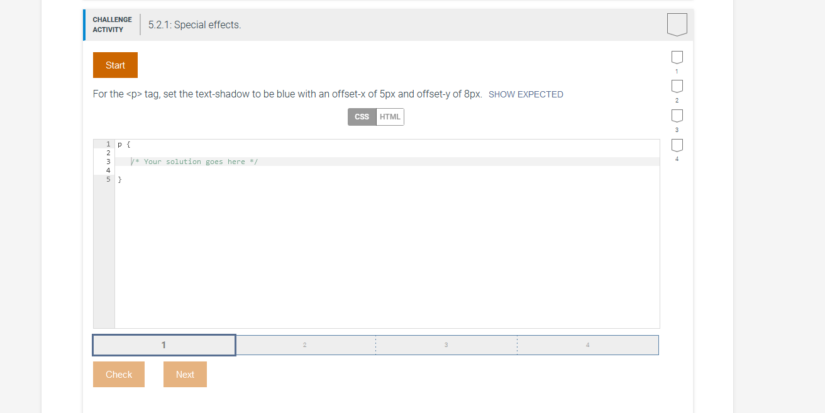Click the 5.2.1 Special effects title

pos(194,25)
